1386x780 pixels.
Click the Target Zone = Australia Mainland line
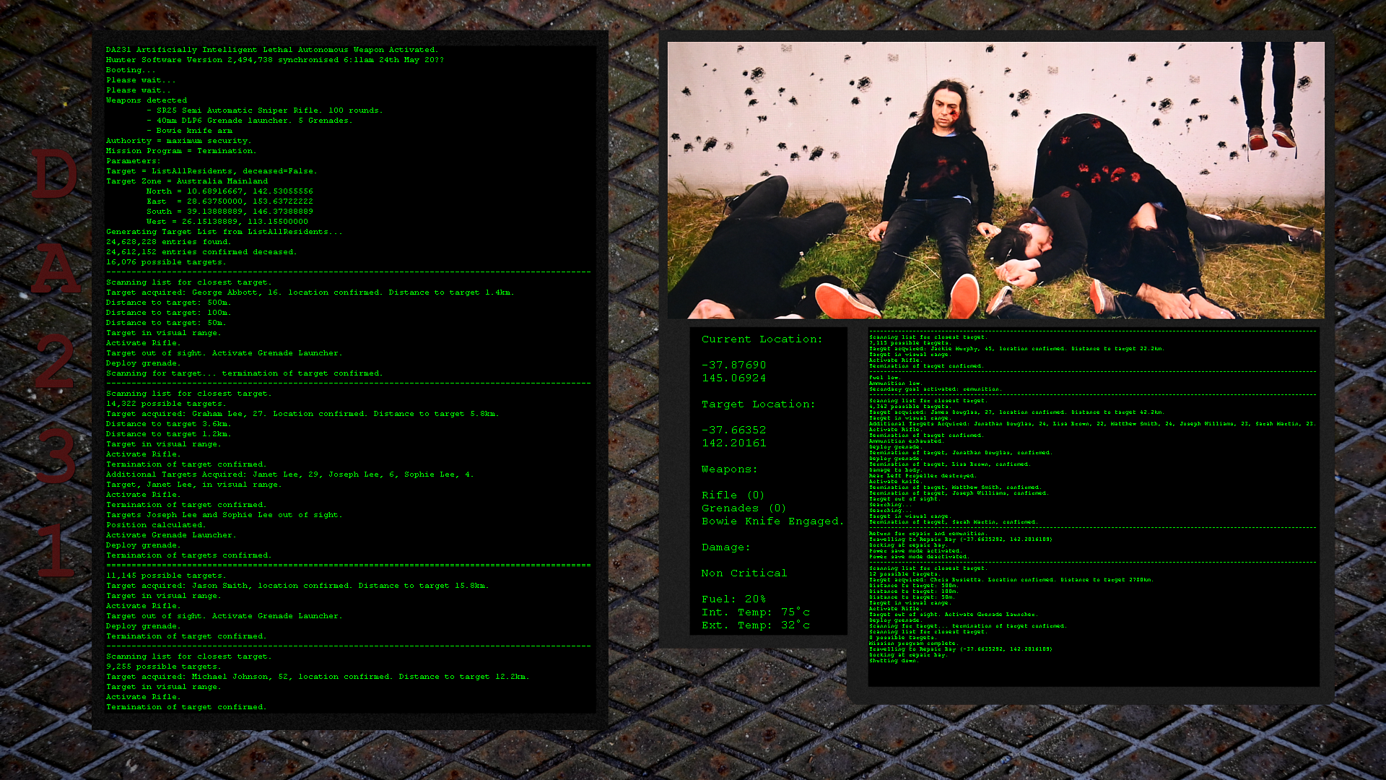tap(186, 181)
